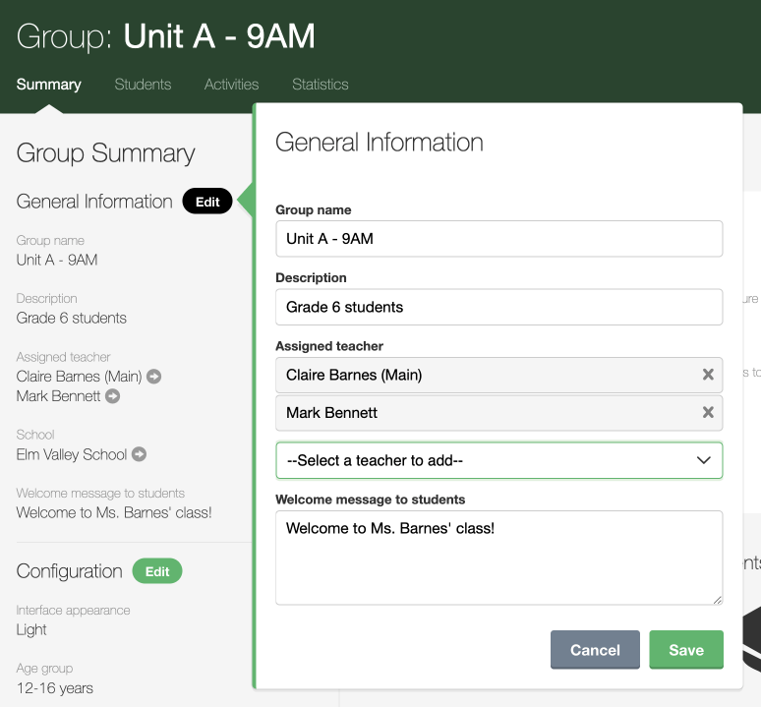This screenshot has height=707, width=761.
Task: Grab the textarea resize handle corner
Action: (718, 599)
